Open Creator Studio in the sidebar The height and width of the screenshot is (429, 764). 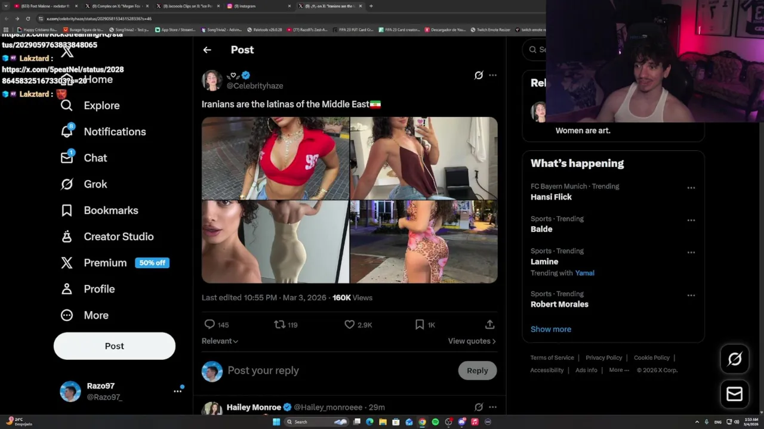click(x=107, y=237)
